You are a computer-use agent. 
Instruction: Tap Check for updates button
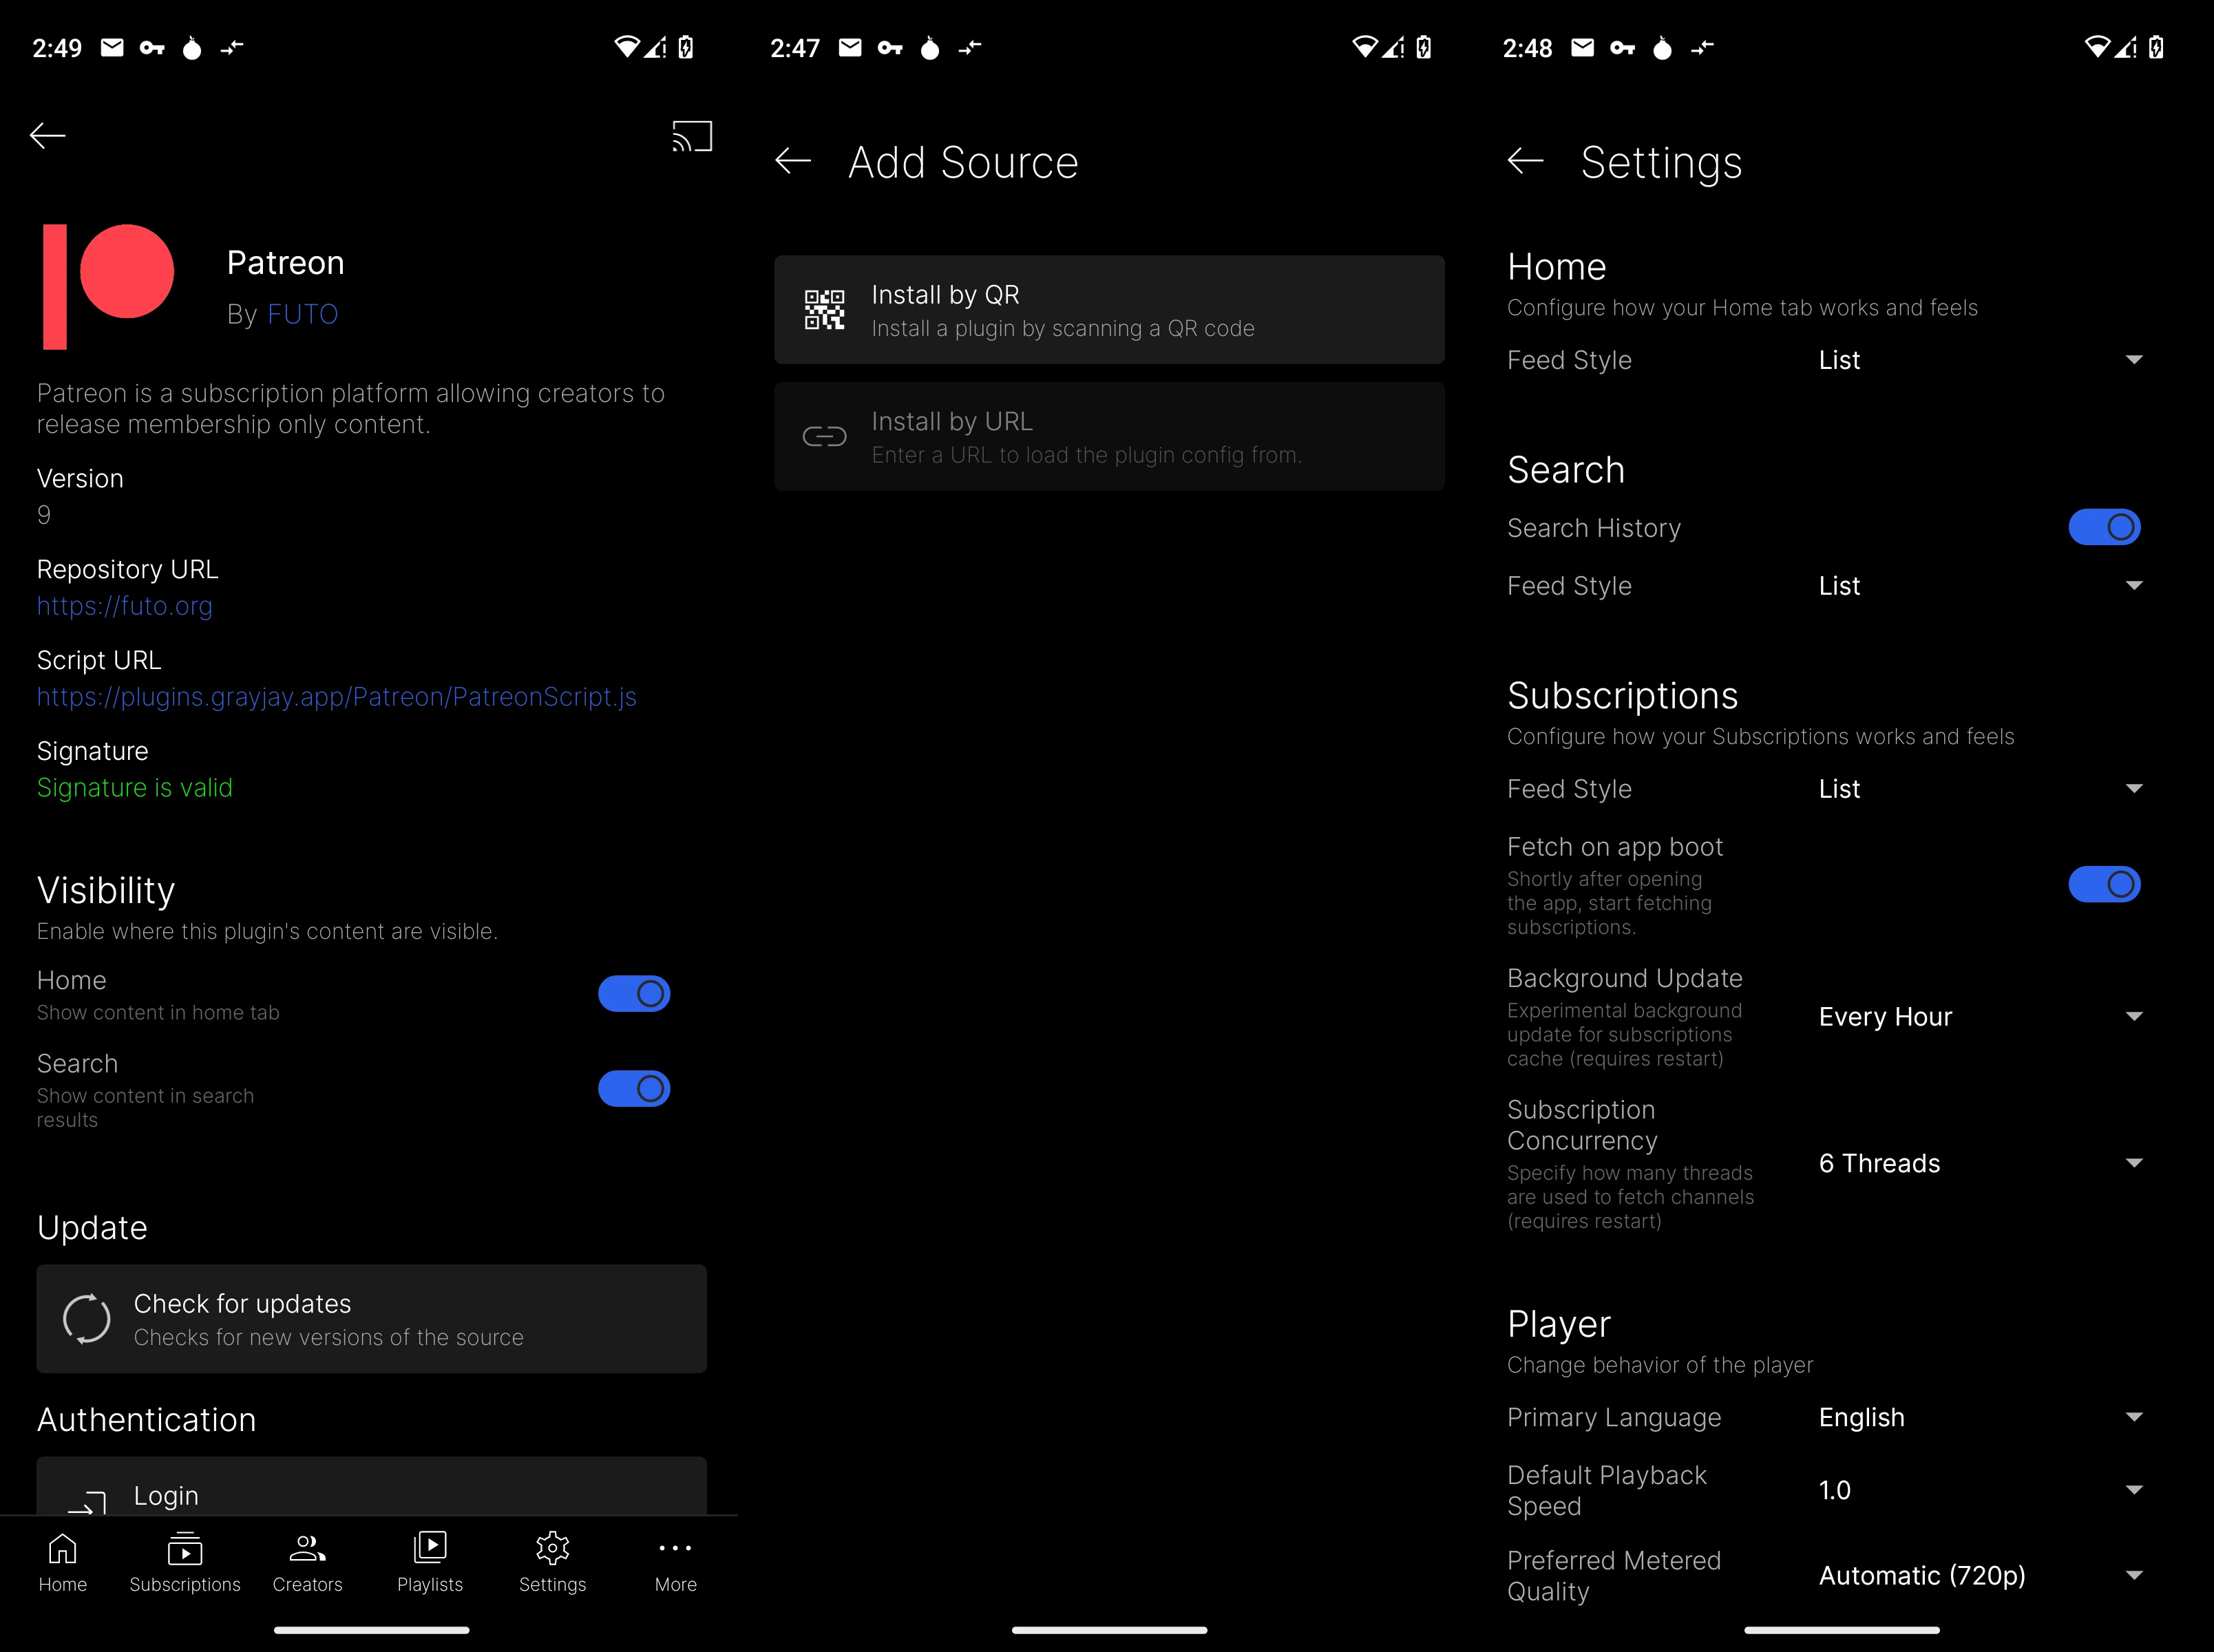372,1319
